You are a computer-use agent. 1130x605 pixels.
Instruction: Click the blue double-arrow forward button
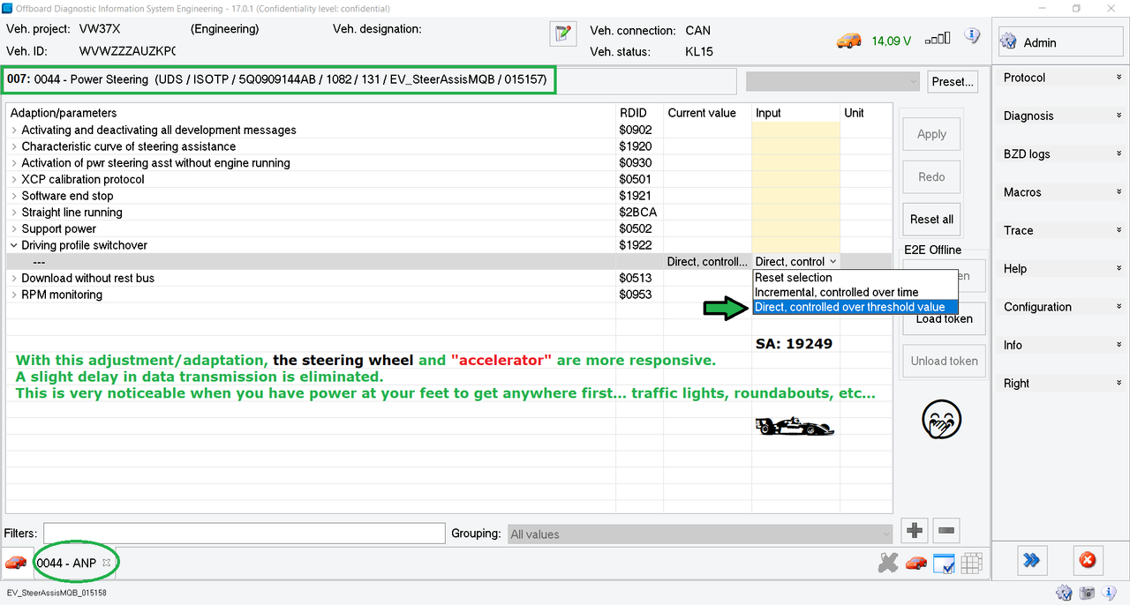1031,560
